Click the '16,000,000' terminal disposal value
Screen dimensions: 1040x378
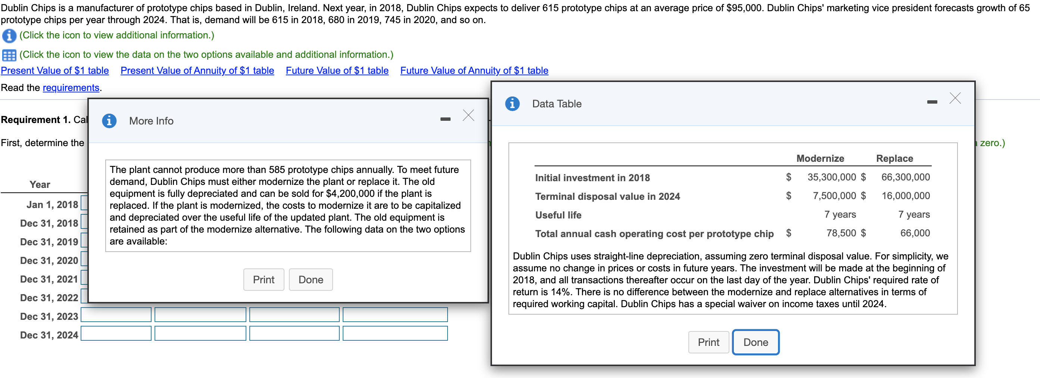pos(905,195)
